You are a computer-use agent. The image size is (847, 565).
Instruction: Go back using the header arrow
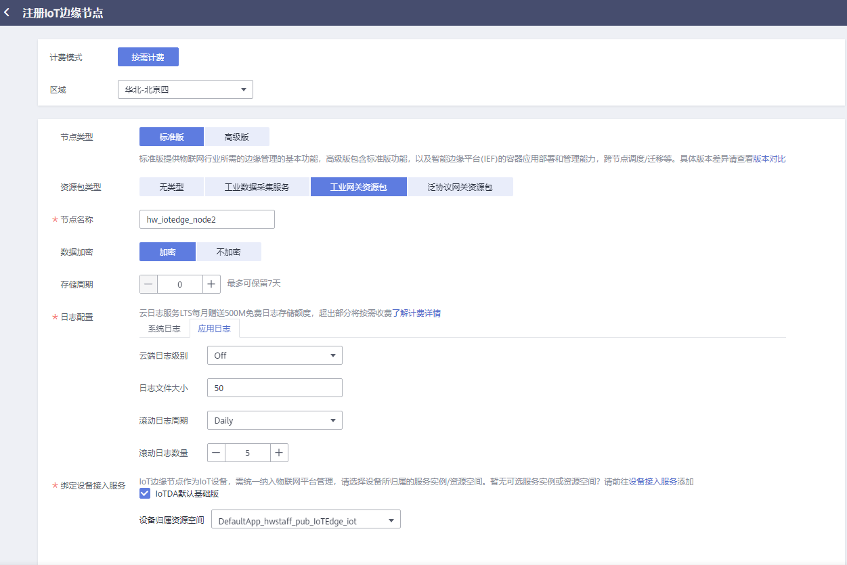coord(7,13)
